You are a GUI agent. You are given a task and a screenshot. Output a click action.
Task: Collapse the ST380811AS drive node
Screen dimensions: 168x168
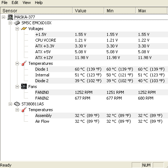[11, 104]
